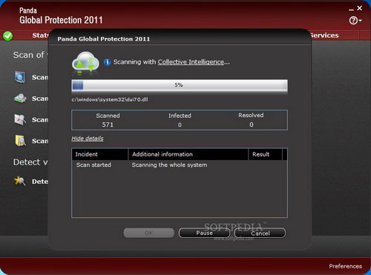The height and width of the screenshot is (275, 371).
Task: Open the Collective Intelligence link
Action: 191,62
